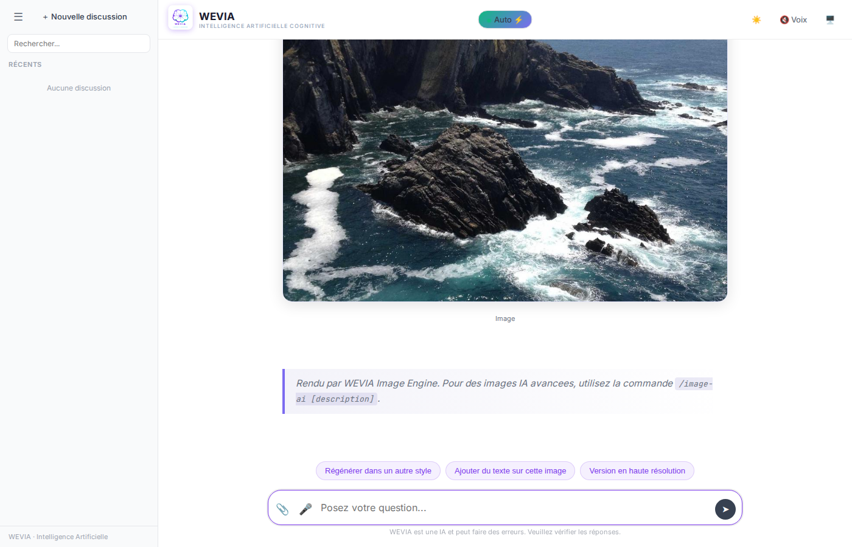
Task: Click the WEVIA title in header
Action: [x=217, y=16]
